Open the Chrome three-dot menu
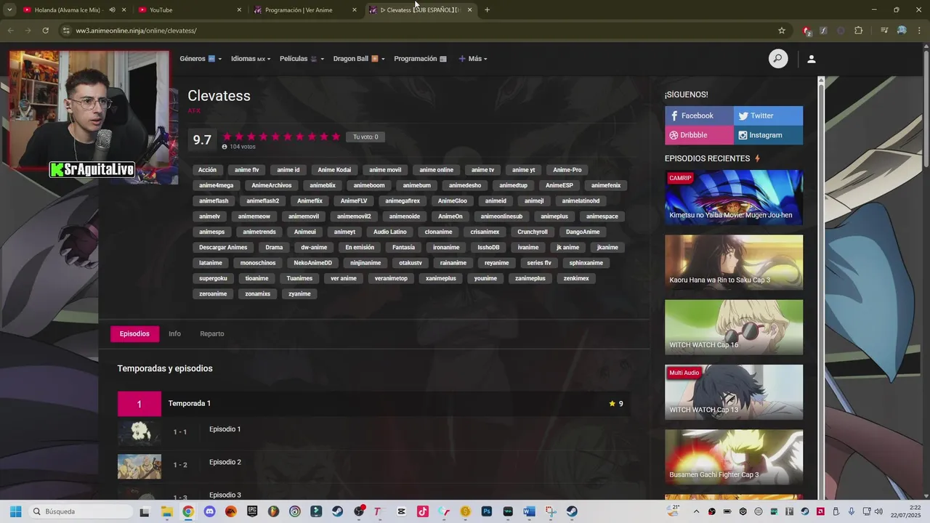Image resolution: width=930 pixels, height=523 pixels. coord(919,31)
